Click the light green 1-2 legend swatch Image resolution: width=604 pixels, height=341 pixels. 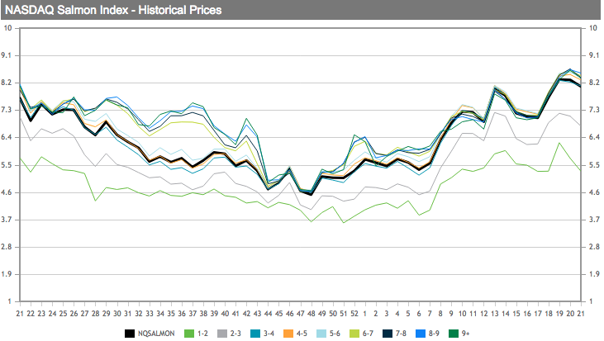coord(188,334)
